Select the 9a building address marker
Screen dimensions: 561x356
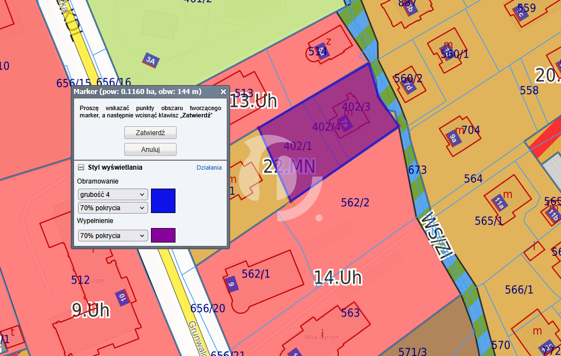click(453, 139)
